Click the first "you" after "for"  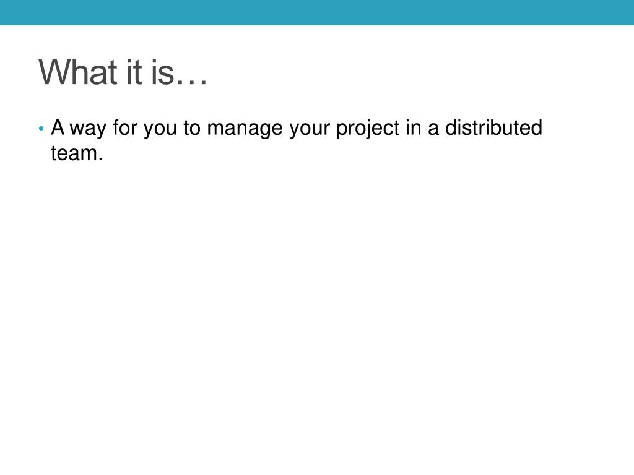160,130
